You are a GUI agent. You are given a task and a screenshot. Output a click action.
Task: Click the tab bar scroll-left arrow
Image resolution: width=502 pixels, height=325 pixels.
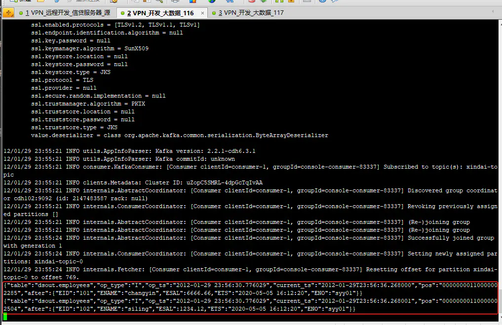pos(493,11)
